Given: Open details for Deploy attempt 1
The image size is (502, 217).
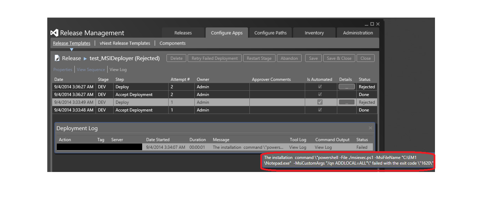Looking at the screenshot, I should tap(346, 102).
